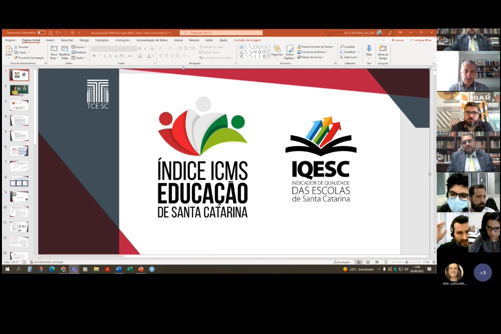Open PowerPoint from the taskbar
The width and height of the screenshot is (501, 334).
point(140,269)
